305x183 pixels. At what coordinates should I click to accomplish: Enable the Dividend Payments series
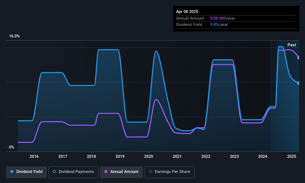73,172
